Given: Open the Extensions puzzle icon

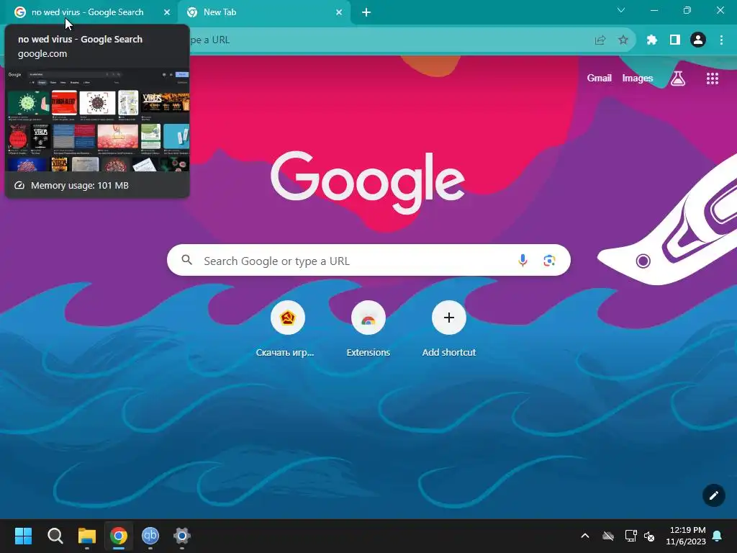Looking at the screenshot, I should 651,40.
